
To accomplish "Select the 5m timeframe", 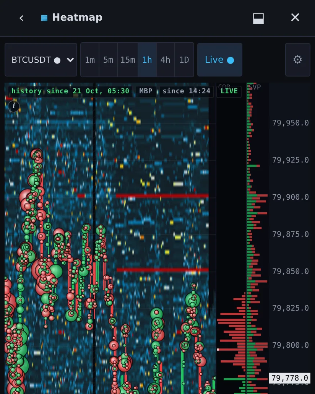I will click(108, 60).
